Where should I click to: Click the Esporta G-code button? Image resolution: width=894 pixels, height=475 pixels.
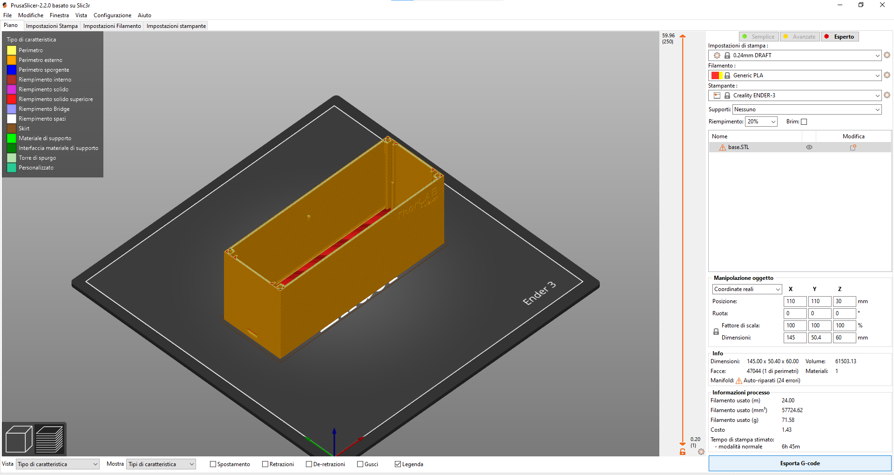[x=799, y=463]
